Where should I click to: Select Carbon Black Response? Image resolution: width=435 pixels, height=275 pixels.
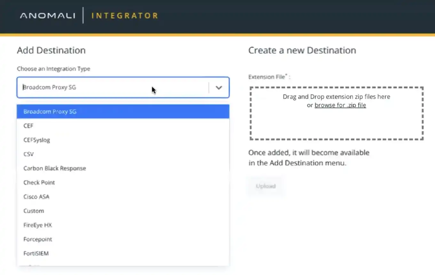pyautogui.click(x=123, y=168)
